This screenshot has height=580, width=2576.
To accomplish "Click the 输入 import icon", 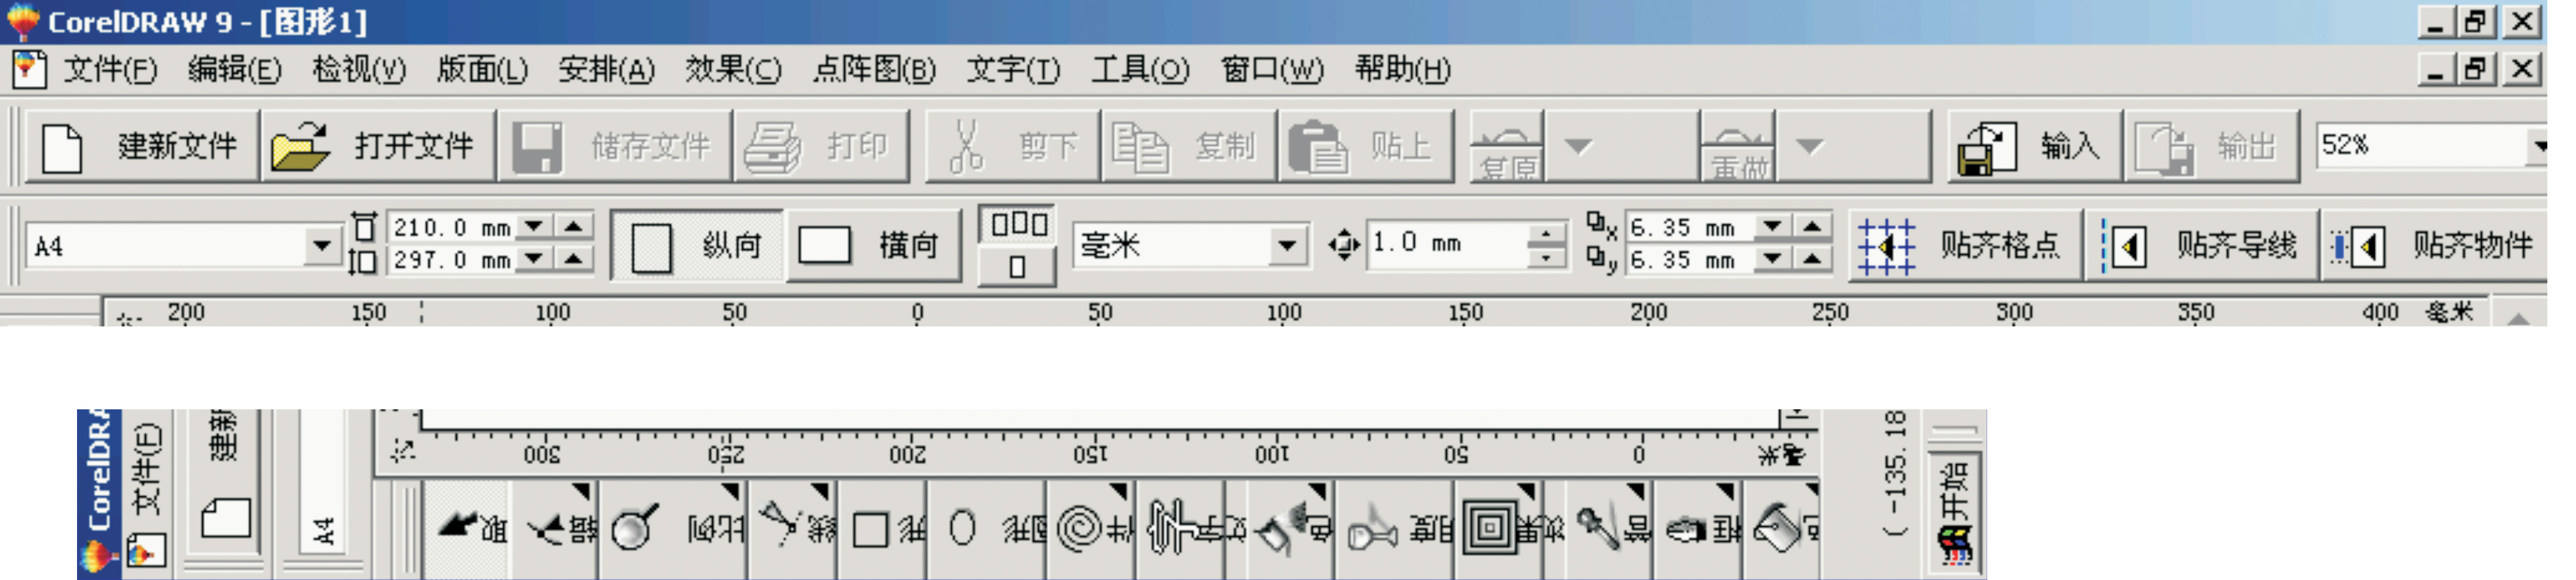I will (x=1987, y=148).
